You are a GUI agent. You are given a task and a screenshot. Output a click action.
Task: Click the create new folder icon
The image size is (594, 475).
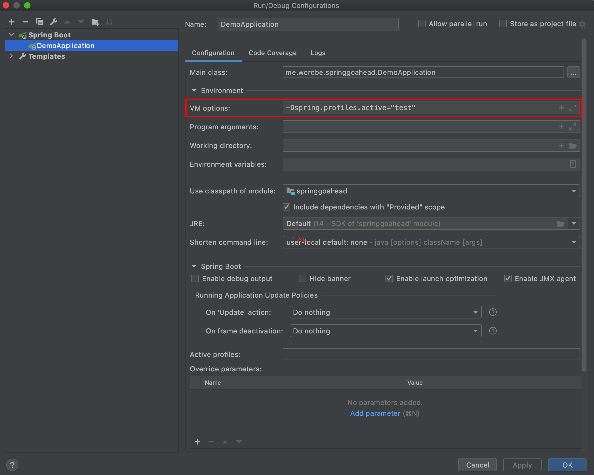[95, 22]
